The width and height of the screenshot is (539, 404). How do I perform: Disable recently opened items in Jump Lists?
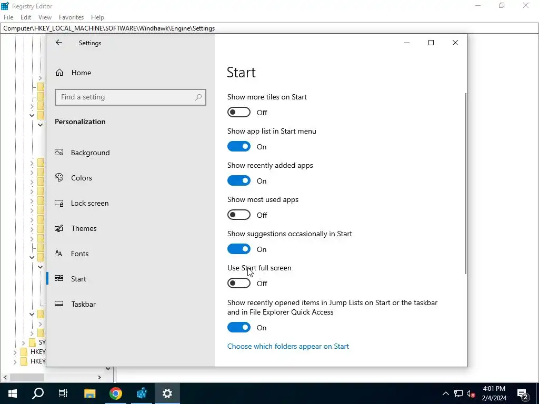(239, 327)
